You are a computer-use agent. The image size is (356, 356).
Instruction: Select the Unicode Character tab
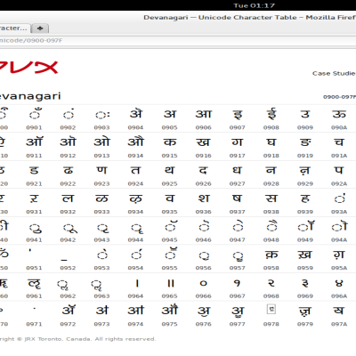tap(14, 28)
